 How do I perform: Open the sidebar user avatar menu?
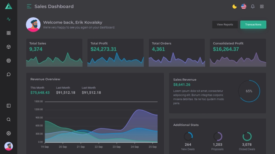point(9,146)
